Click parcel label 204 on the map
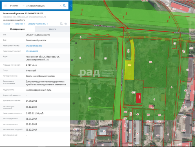The image size is (195, 147). [128, 51]
